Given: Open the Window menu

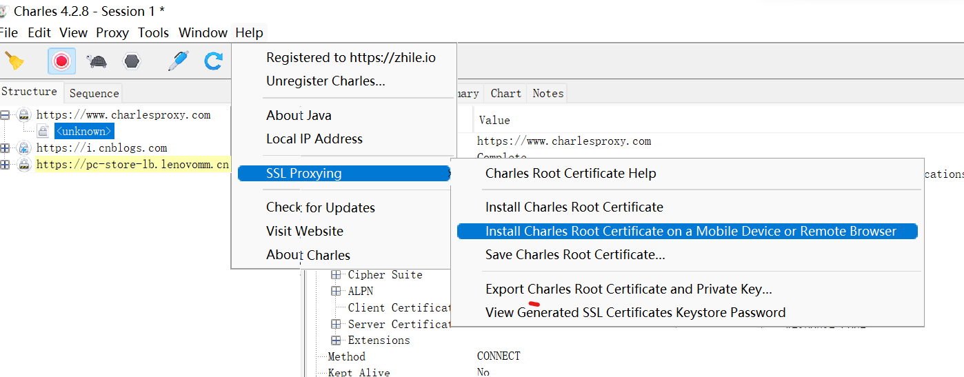Looking at the screenshot, I should 203,32.
